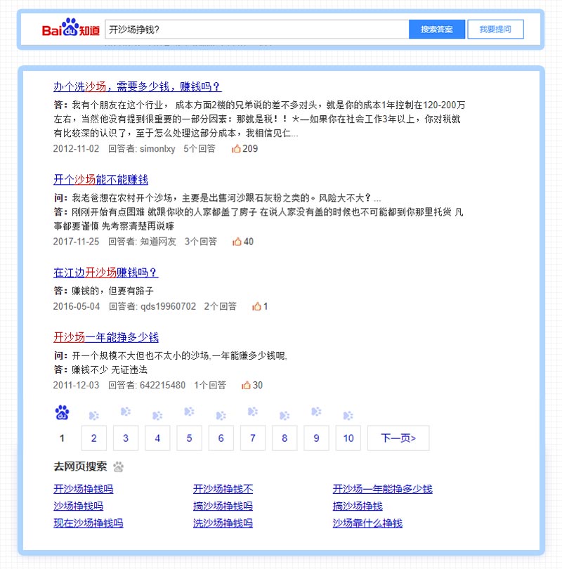Jump to page 5 of results
This screenshot has height=569, width=562.
tap(189, 438)
